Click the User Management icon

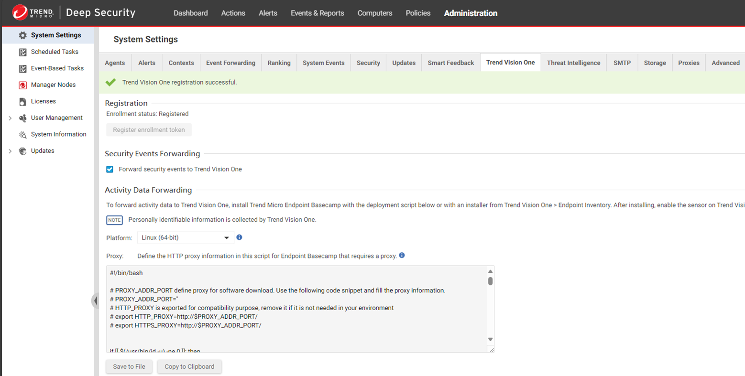tap(22, 118)
